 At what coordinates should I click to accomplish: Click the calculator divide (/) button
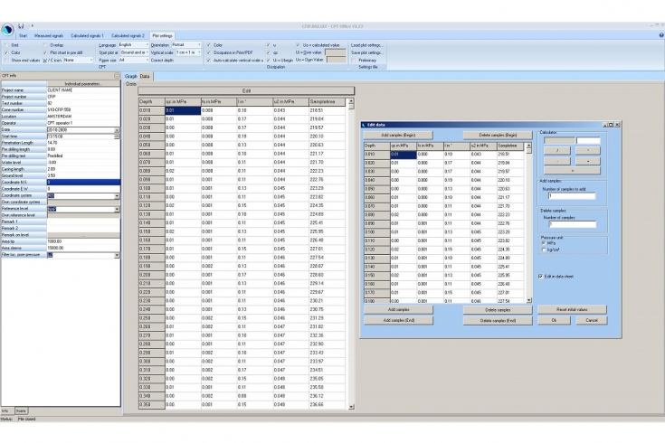click(x=559, y=150)
